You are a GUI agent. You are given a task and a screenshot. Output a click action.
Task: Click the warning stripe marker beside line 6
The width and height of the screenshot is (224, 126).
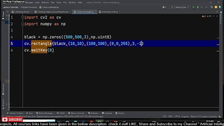(218, 51)
